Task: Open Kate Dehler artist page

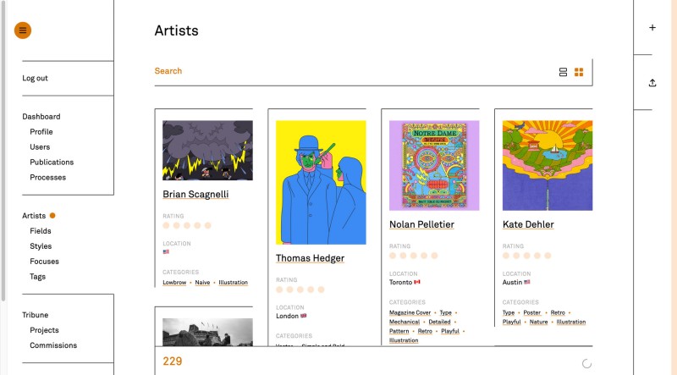Action: 528,225
